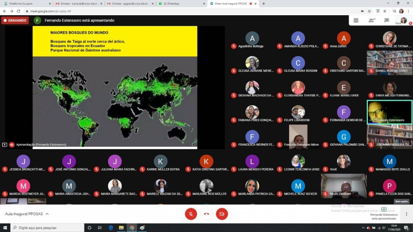413x232 pixels.
Task: Click the Fernando Estenssoro está apresentando button
Action: 384,213
